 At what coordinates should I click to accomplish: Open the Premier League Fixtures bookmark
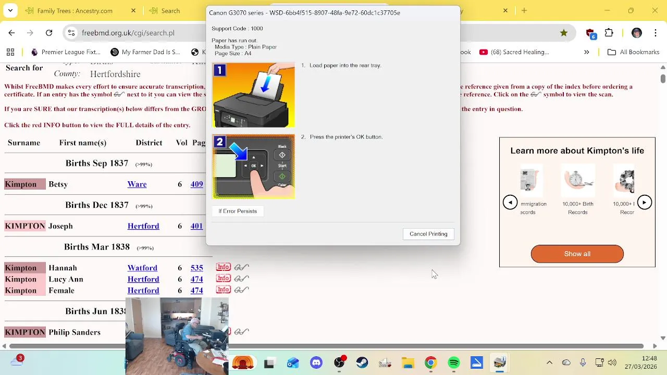[x=65, y=52]
